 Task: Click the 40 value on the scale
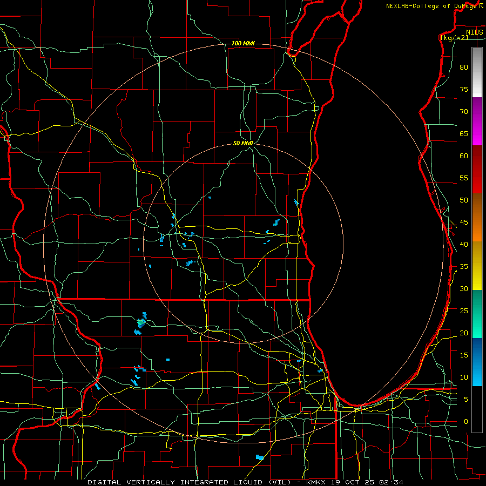(x=464, y=244)
